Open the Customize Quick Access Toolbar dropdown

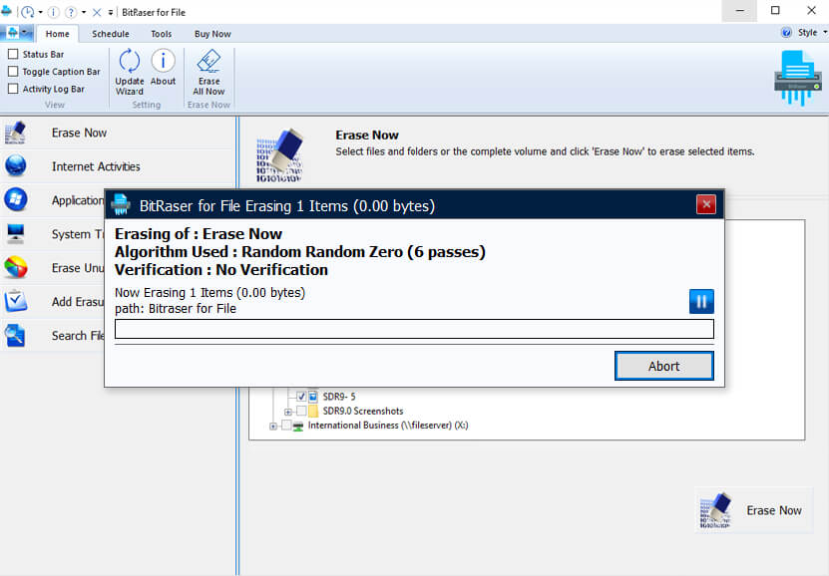tap(111, 12)
